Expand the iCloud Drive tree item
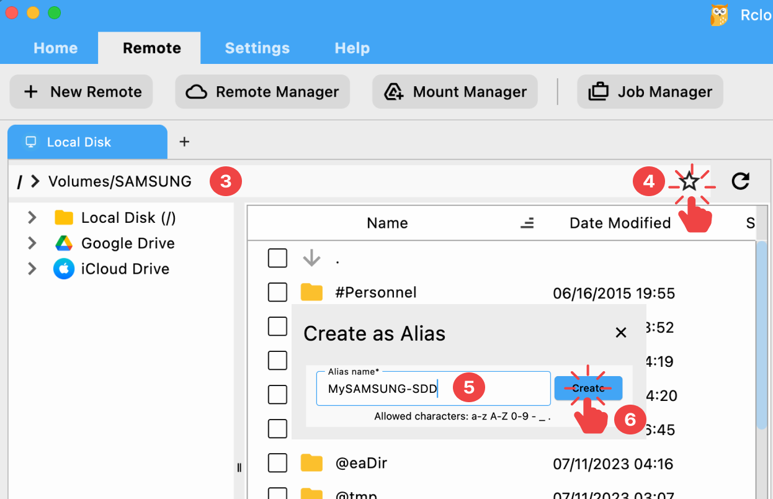 click(x=32, y=269)
